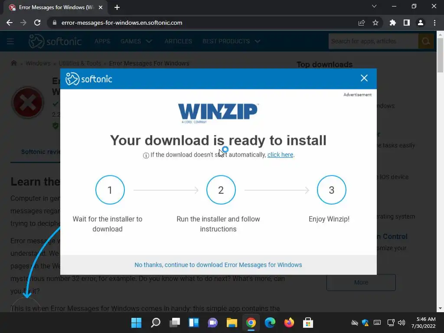This screenshot has height=333, width=444.
Task: Open volume control tray icon
Action: (402, 323)
